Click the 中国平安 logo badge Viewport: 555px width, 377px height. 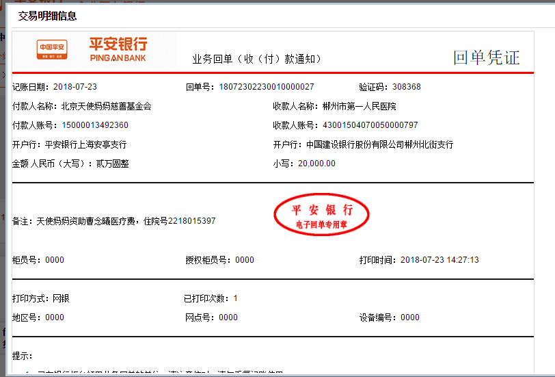coord(52,49)
